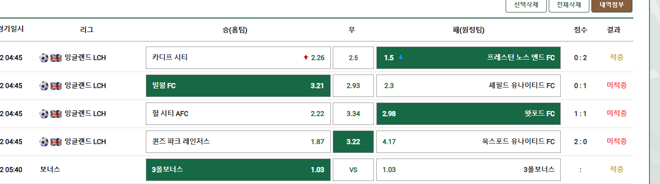This screenshot has height=184, width=660.
Task: Select highlighted draw odds 3.22
Action: [x=353, y=141]
